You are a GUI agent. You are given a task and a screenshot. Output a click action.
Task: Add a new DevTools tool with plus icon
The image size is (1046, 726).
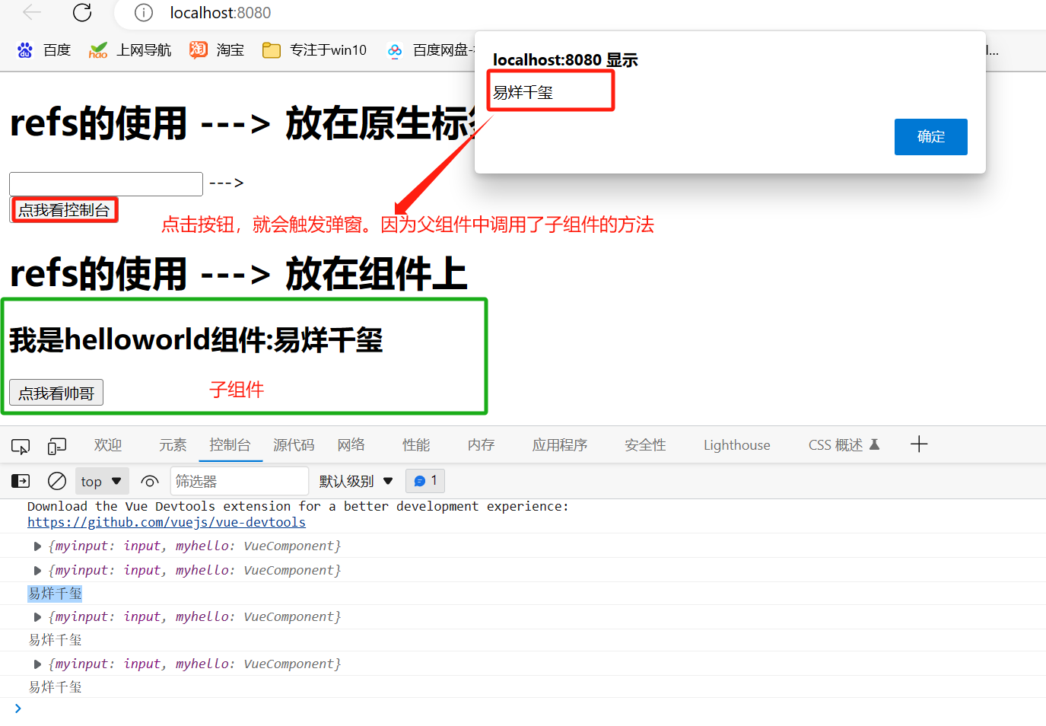pyautogui.click(x=919, y=444)
